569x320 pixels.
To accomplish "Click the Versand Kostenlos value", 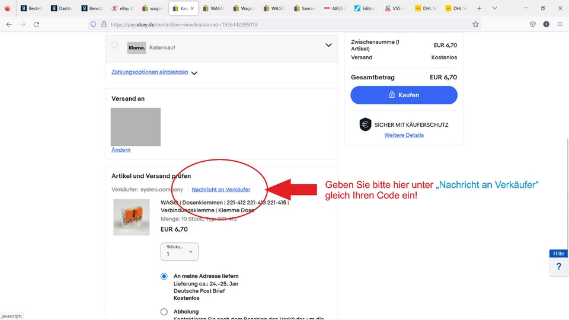I will 444,57.
